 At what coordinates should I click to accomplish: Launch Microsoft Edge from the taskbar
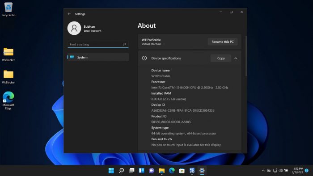(172, 171)
